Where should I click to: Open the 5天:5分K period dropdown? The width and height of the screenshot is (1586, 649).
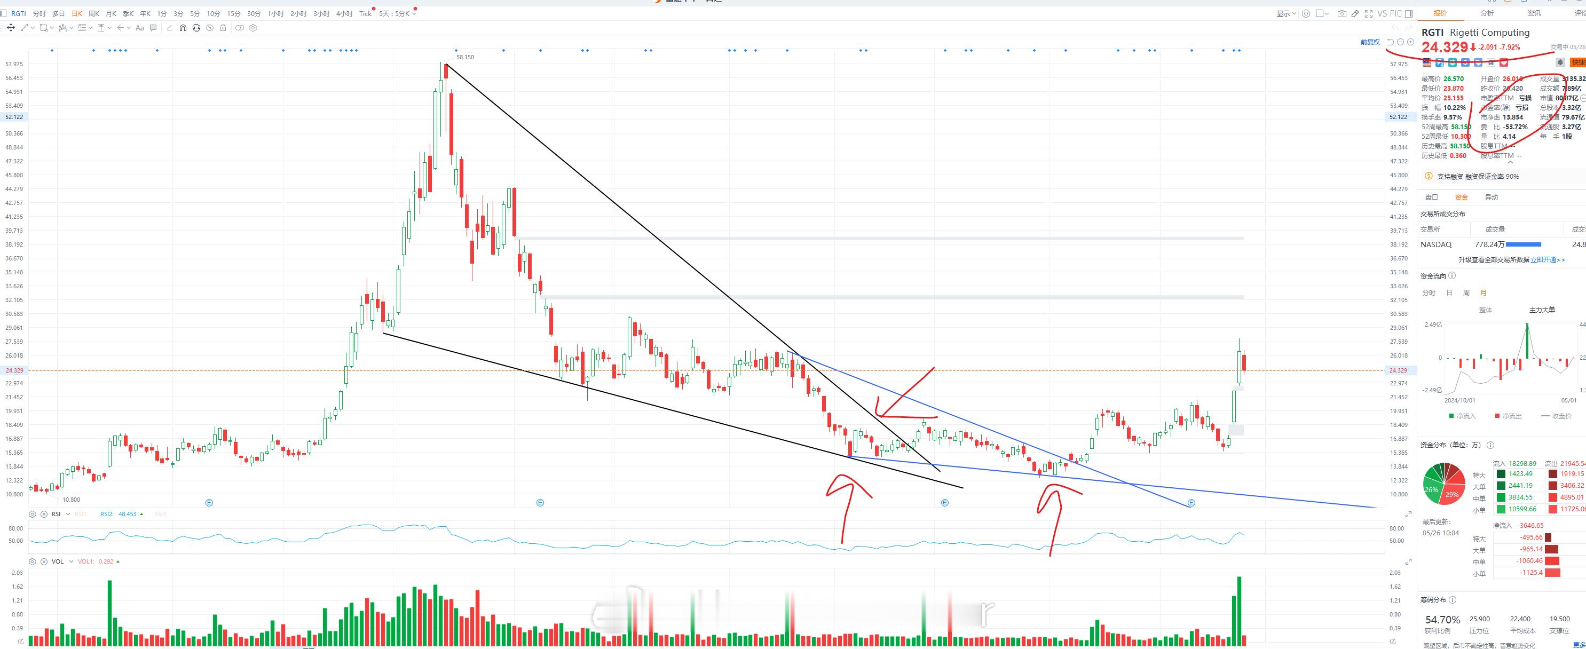click(397, 13)
